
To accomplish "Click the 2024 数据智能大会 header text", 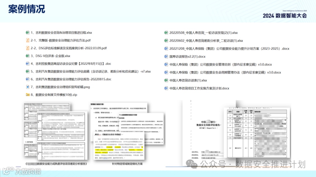I will pyautogui.click(x=285, y=15).
